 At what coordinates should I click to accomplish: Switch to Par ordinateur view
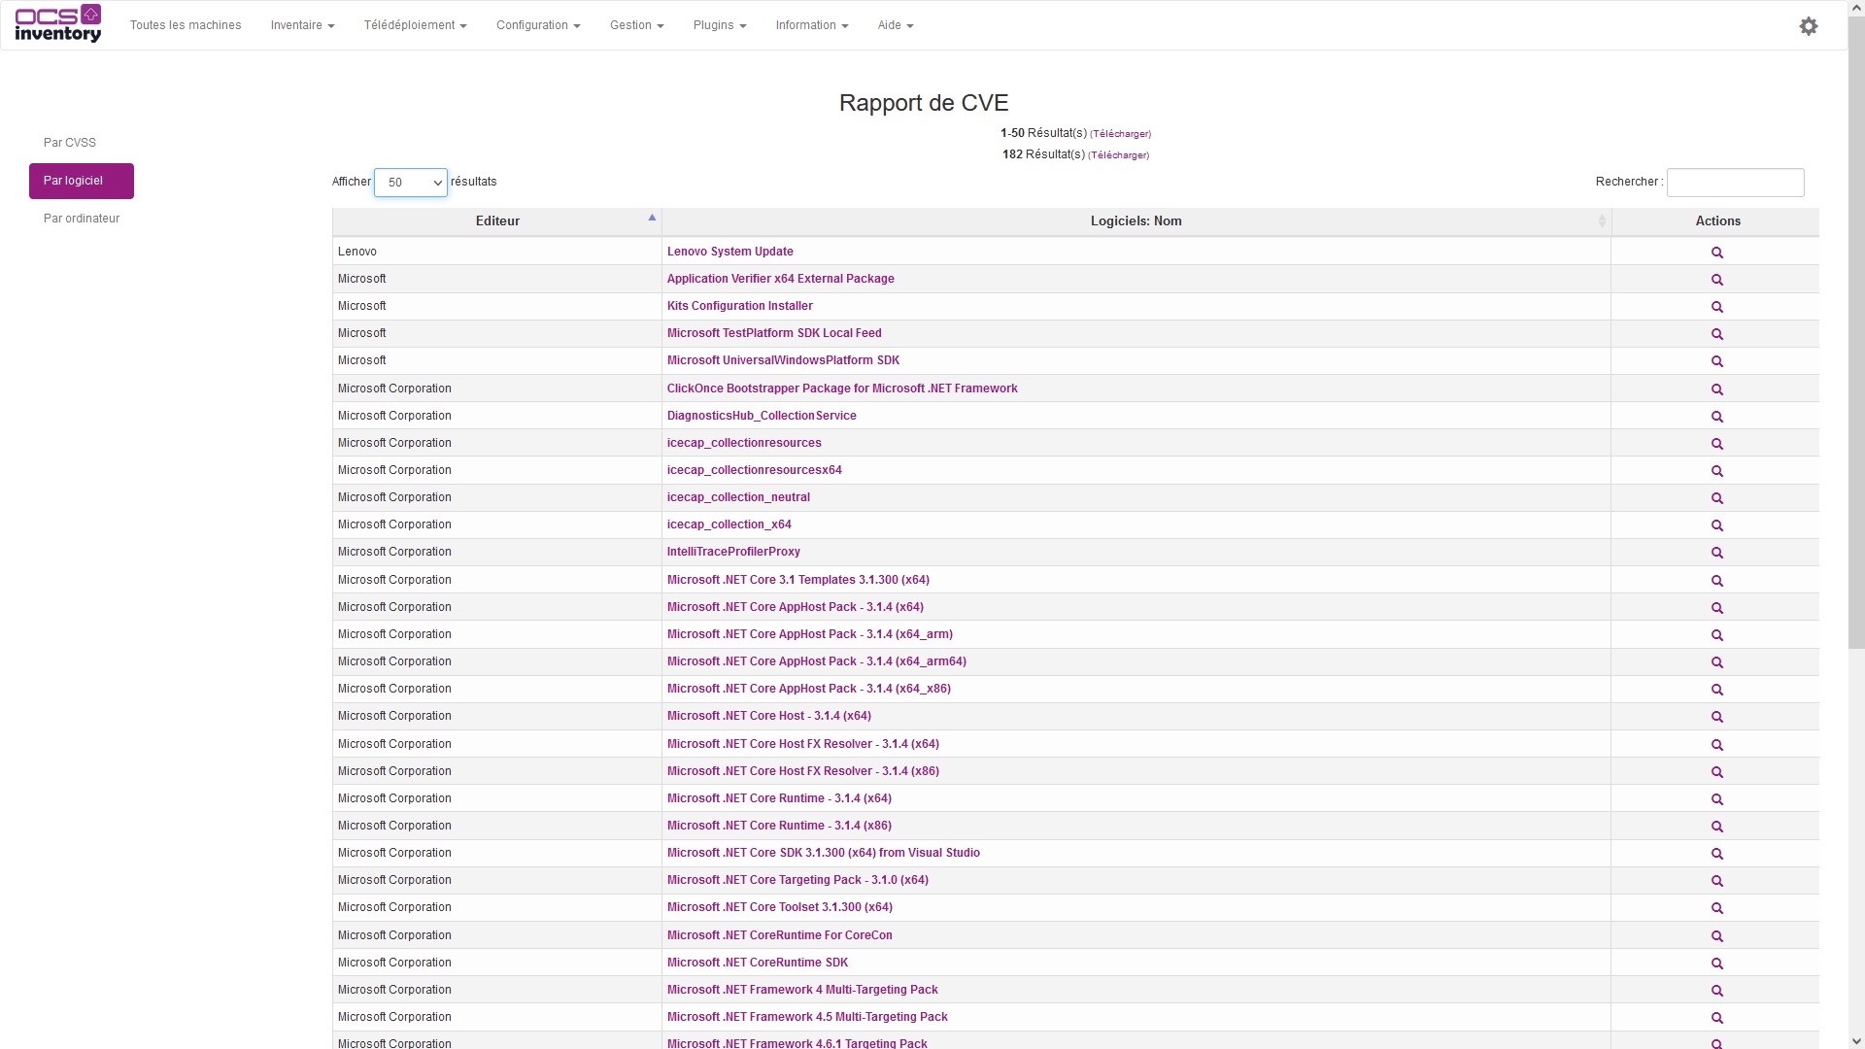pyautogui.click(x=82, y=219)
